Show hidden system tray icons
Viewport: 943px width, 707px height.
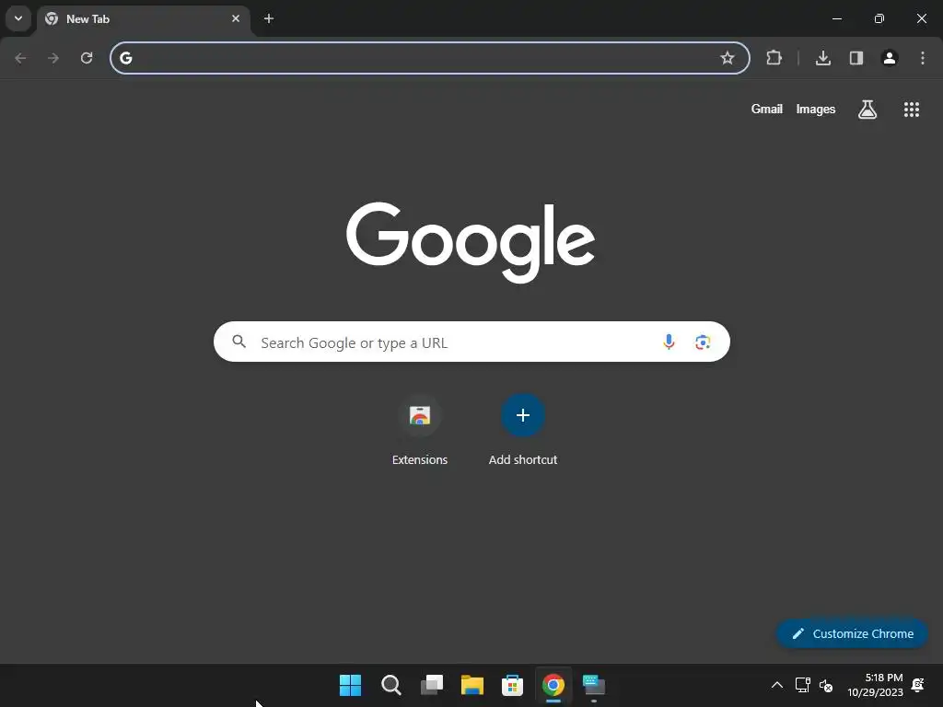[x=777, y=685]
